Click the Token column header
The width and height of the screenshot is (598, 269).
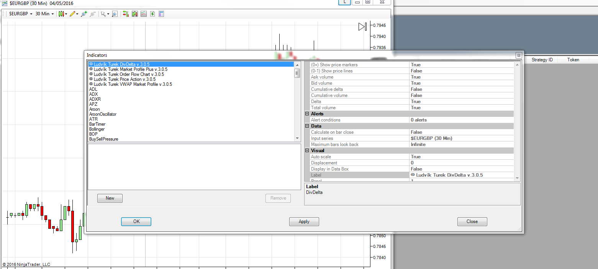(x=573, y=60)
